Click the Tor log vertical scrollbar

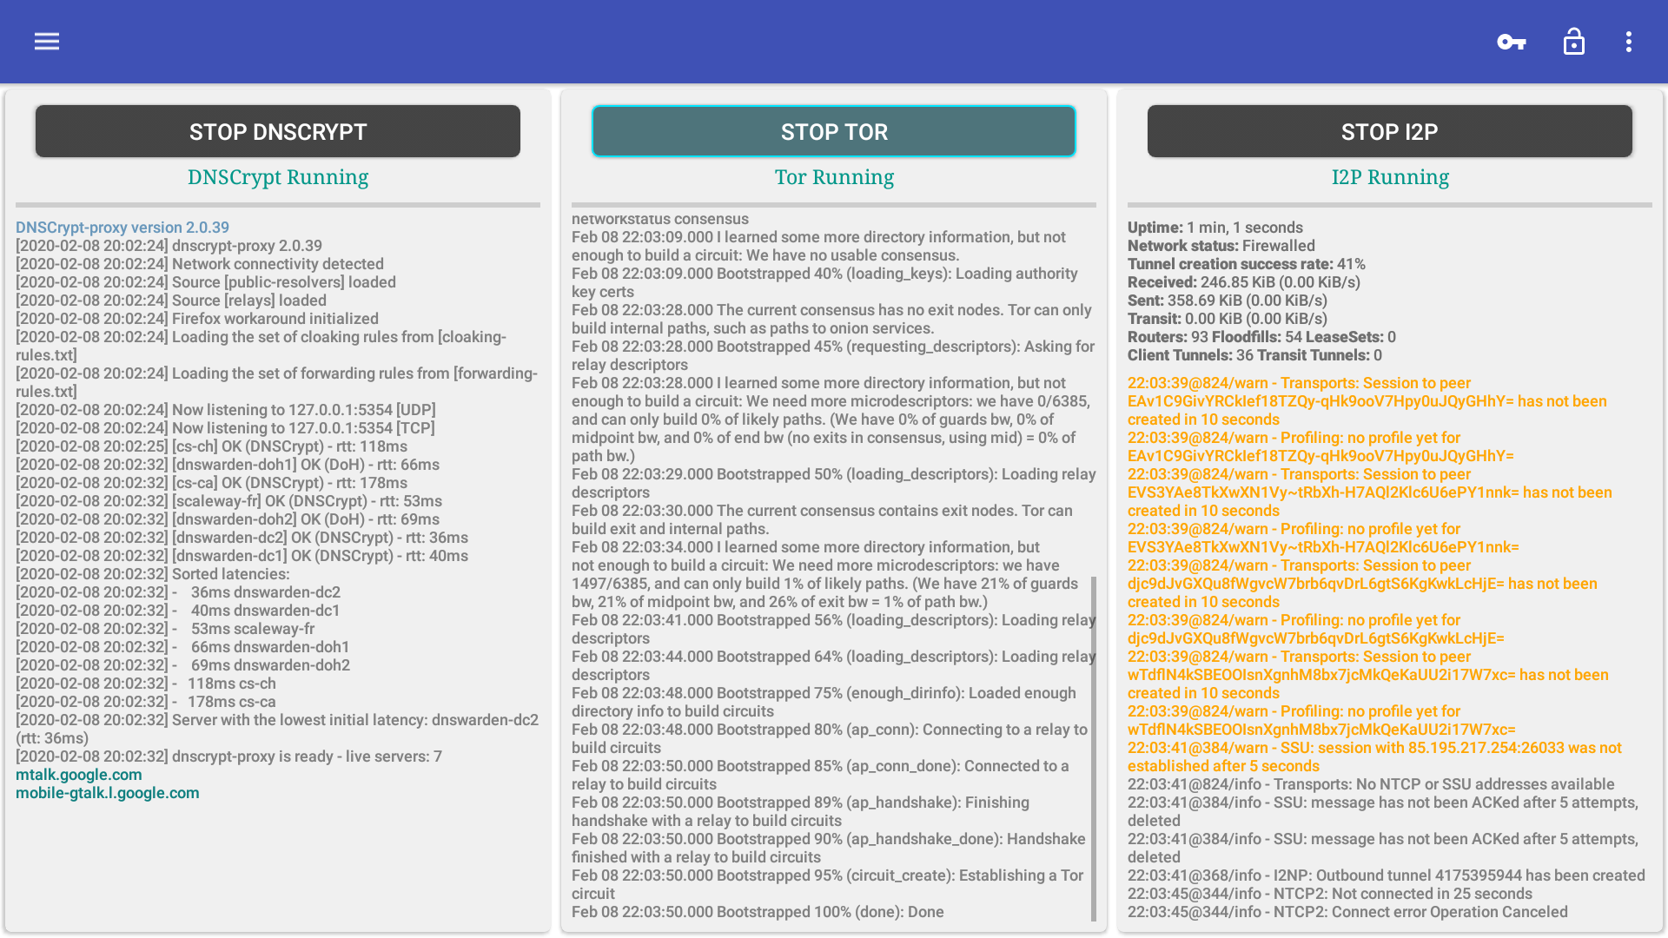(x=1093, y=747)
